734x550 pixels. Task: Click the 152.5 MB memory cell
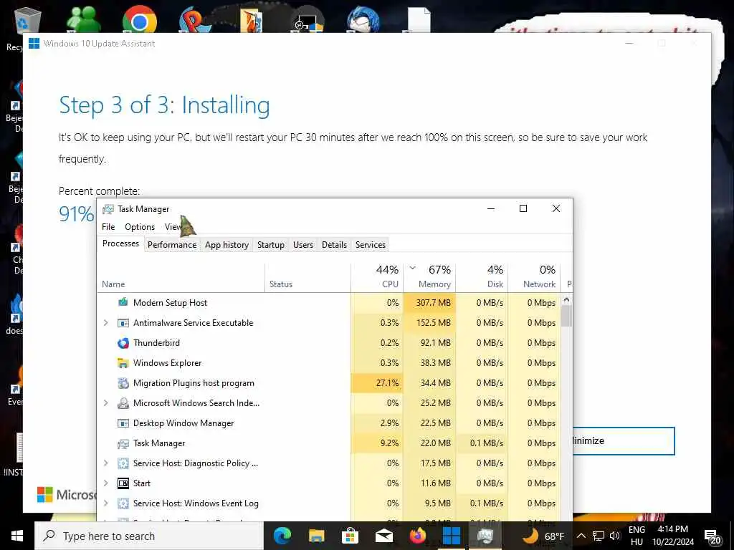pyautogui.click(x=429, y=323)
